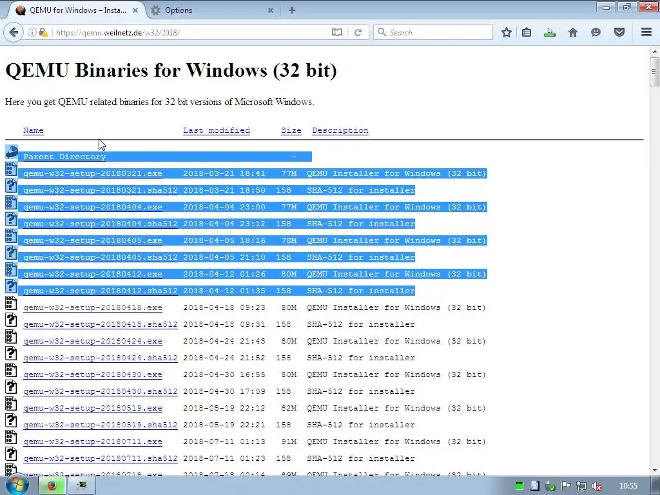660x495 pixels.
Task: Open the downloads progress icon
Action: pyautogui.click(x=550, y=32)
